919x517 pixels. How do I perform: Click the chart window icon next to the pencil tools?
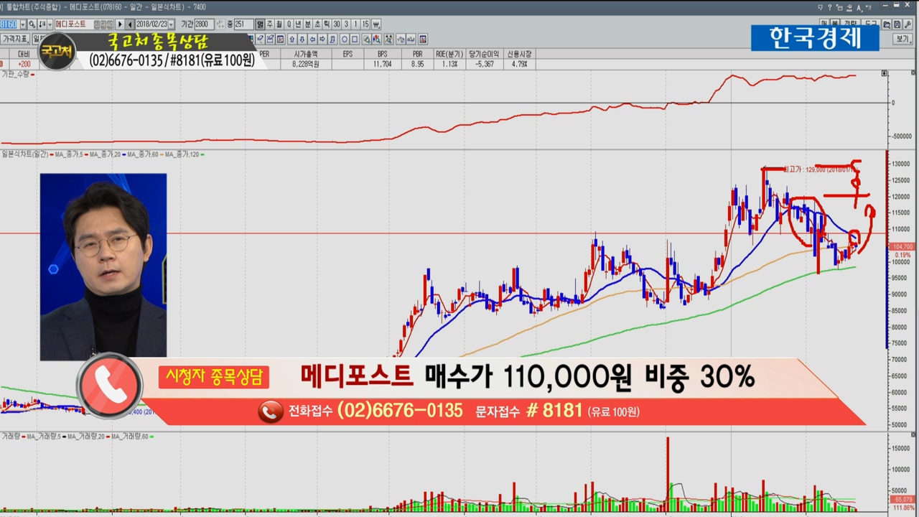(x=280, y=39)
